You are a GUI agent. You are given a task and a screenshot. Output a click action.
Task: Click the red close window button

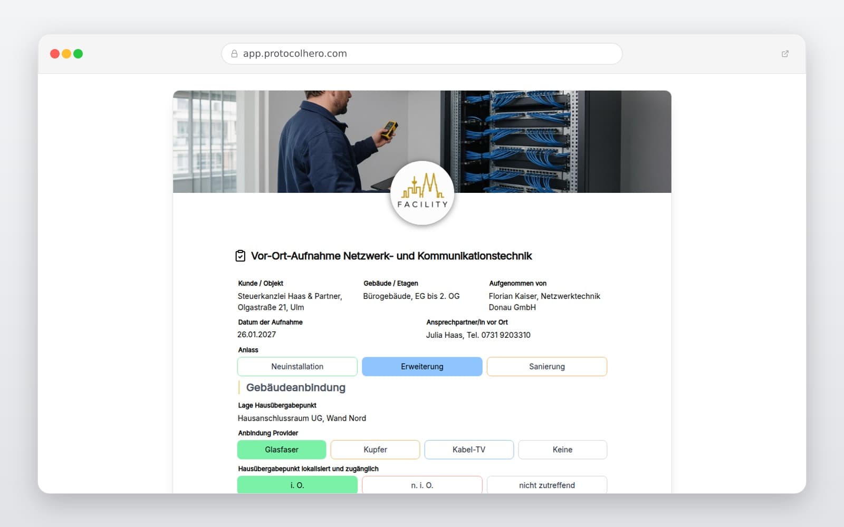tap(55, 54)
